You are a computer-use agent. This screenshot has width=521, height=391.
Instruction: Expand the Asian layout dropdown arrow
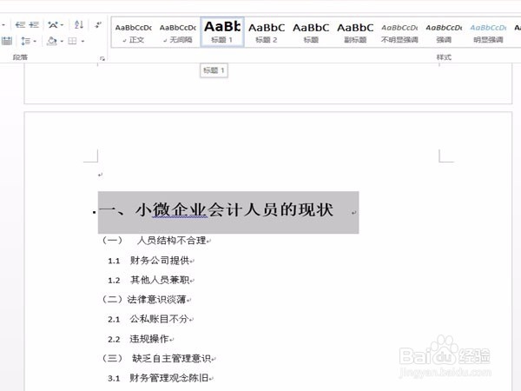point(63,25)
